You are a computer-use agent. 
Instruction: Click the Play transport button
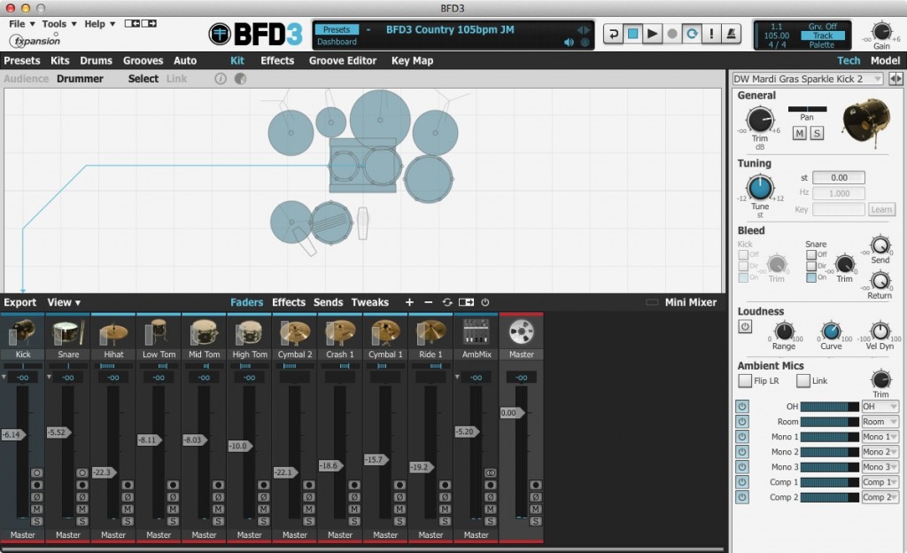click(652, 35)
